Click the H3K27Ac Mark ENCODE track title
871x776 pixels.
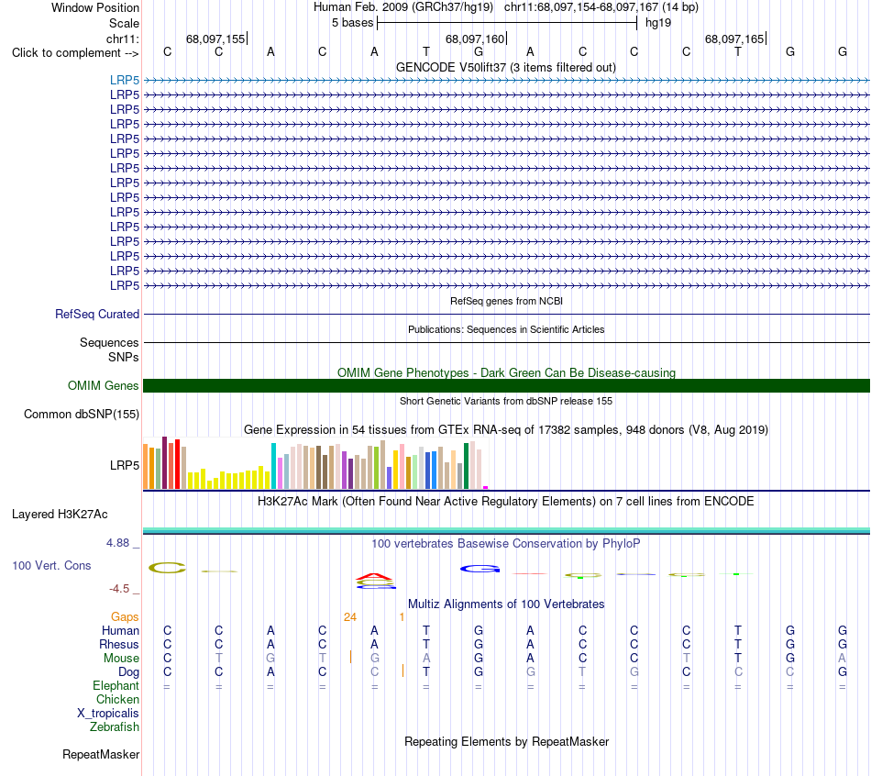506,502
